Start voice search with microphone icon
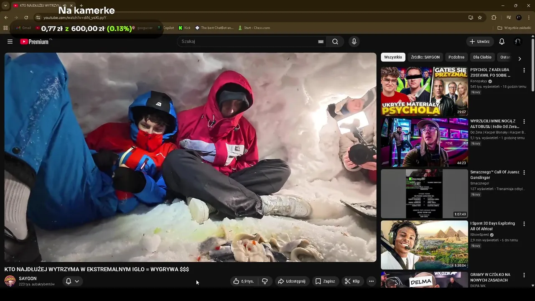Image resolution: width=535 pixels, height=301 pixels. click(x=354, y=41)
